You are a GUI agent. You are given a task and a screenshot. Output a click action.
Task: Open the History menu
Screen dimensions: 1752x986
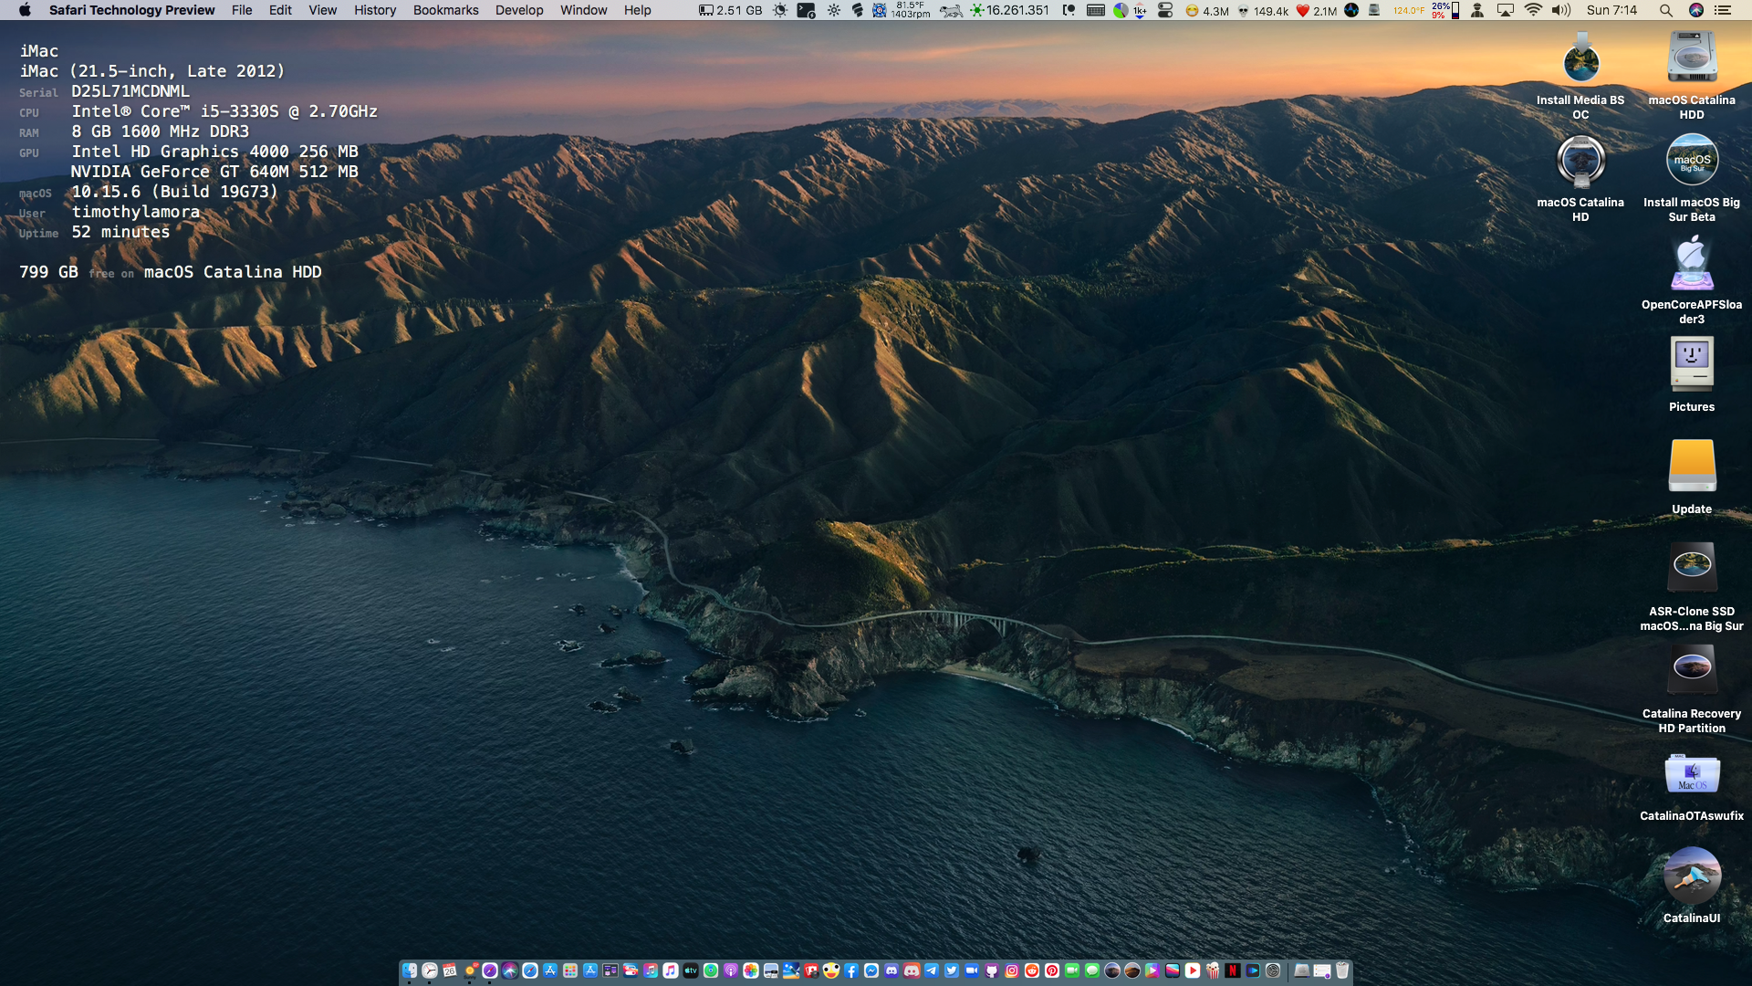pyautogui.click(x=375, y=10)
